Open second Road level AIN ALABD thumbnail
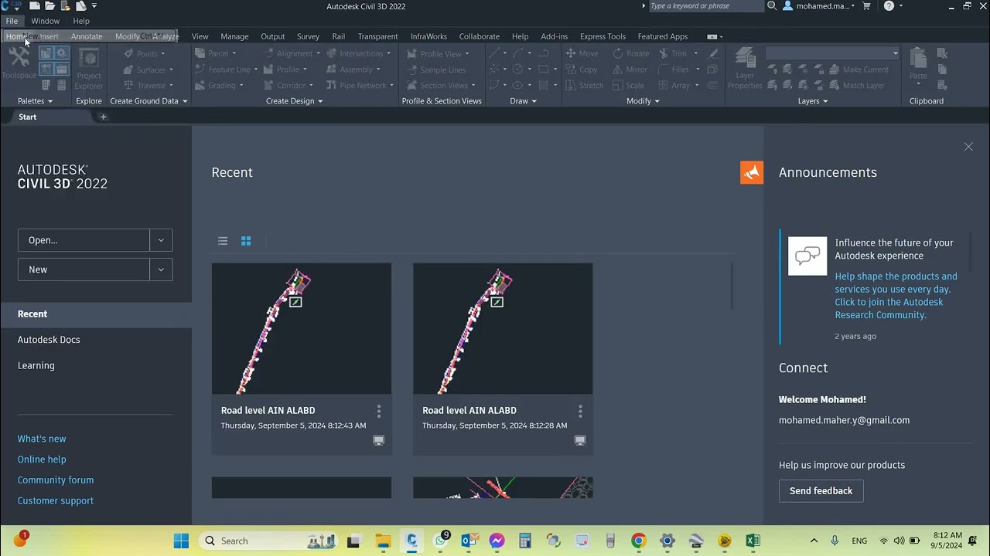The image size is (990, 556). tap(503, 329)
